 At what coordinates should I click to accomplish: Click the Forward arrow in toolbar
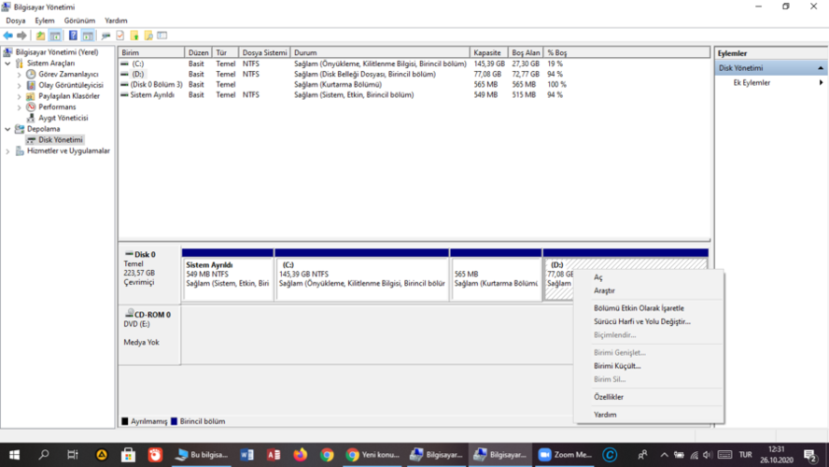tap(21, 35)
